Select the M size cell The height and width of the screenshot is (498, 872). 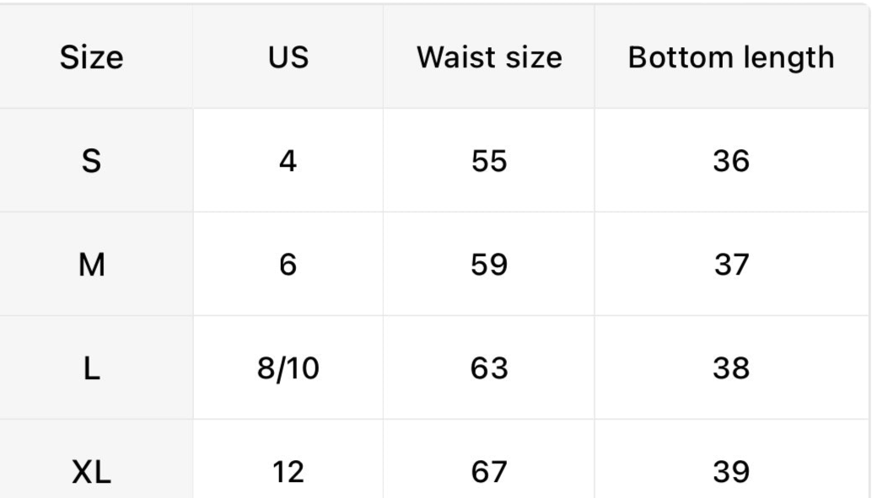point(91,265)
